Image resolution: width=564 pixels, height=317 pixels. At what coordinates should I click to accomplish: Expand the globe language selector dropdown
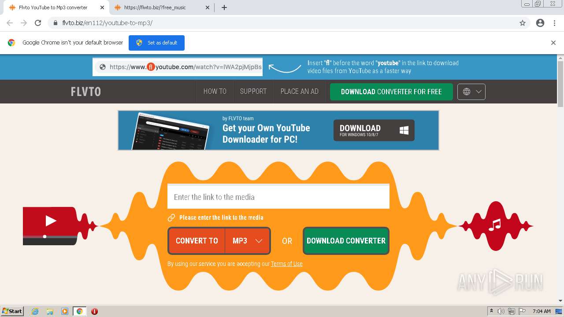click(x=471, y=92)
